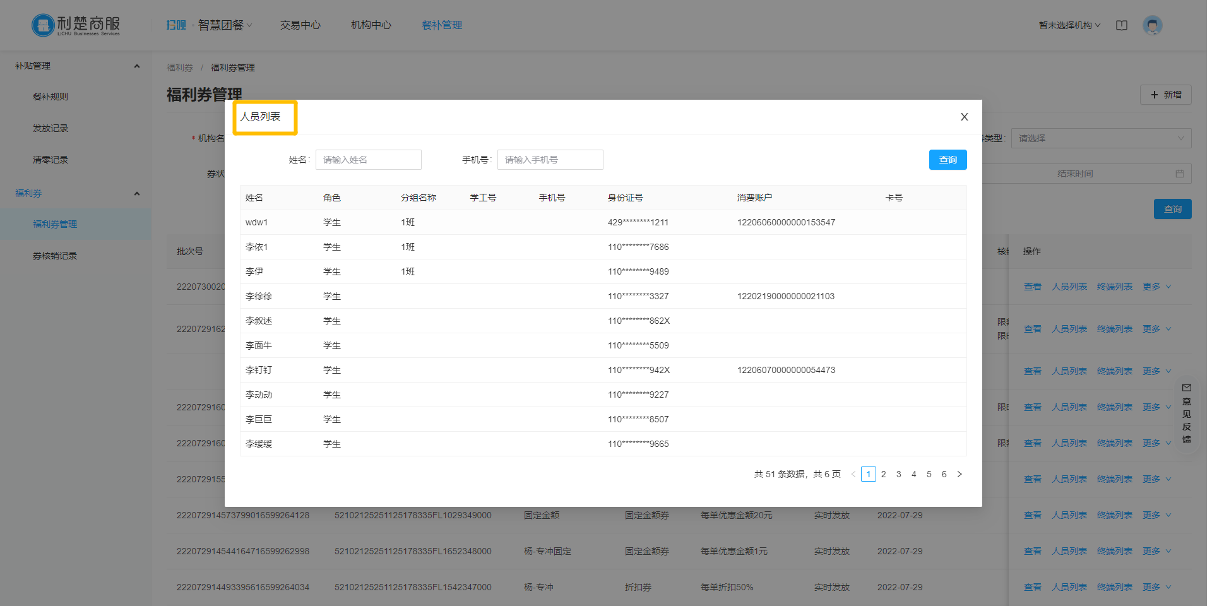Image resolution: width=1212 pixels, height=606 pixels.
Task: Expand 更多 for the 每单优惠金额20元 row
Action: coord(1156,515)
